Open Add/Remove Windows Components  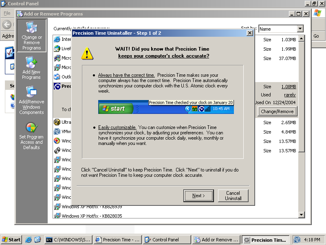pyautogui.click(x=31, y=100)
